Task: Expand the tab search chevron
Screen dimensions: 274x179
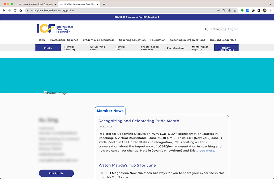Action: click(270, 4)
